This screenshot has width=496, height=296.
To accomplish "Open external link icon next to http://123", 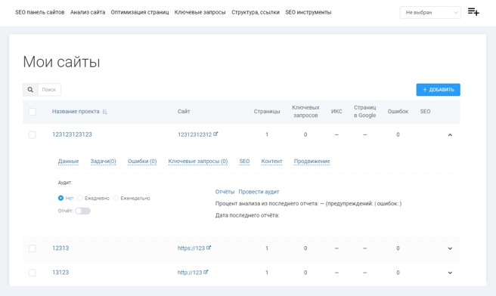I will pyautogui.click(x=206, y=272).
